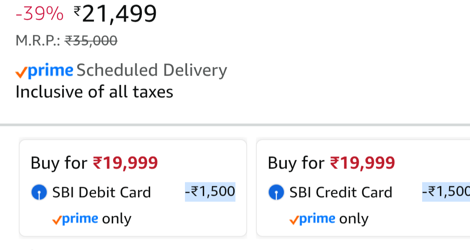Tap prime badge in SBI Credit Card offer

click(312, 219)
